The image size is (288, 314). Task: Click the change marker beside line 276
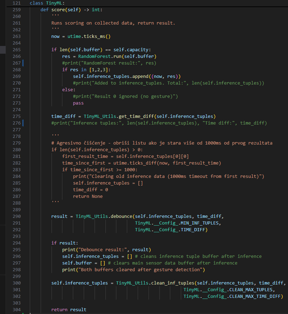pos(23,123)
